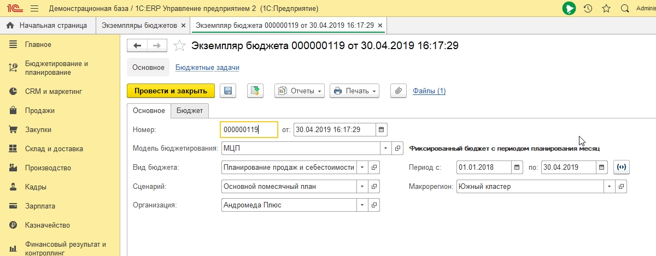656x256 pixels.
Task: Click the post document icon
Action: point(255,91)
